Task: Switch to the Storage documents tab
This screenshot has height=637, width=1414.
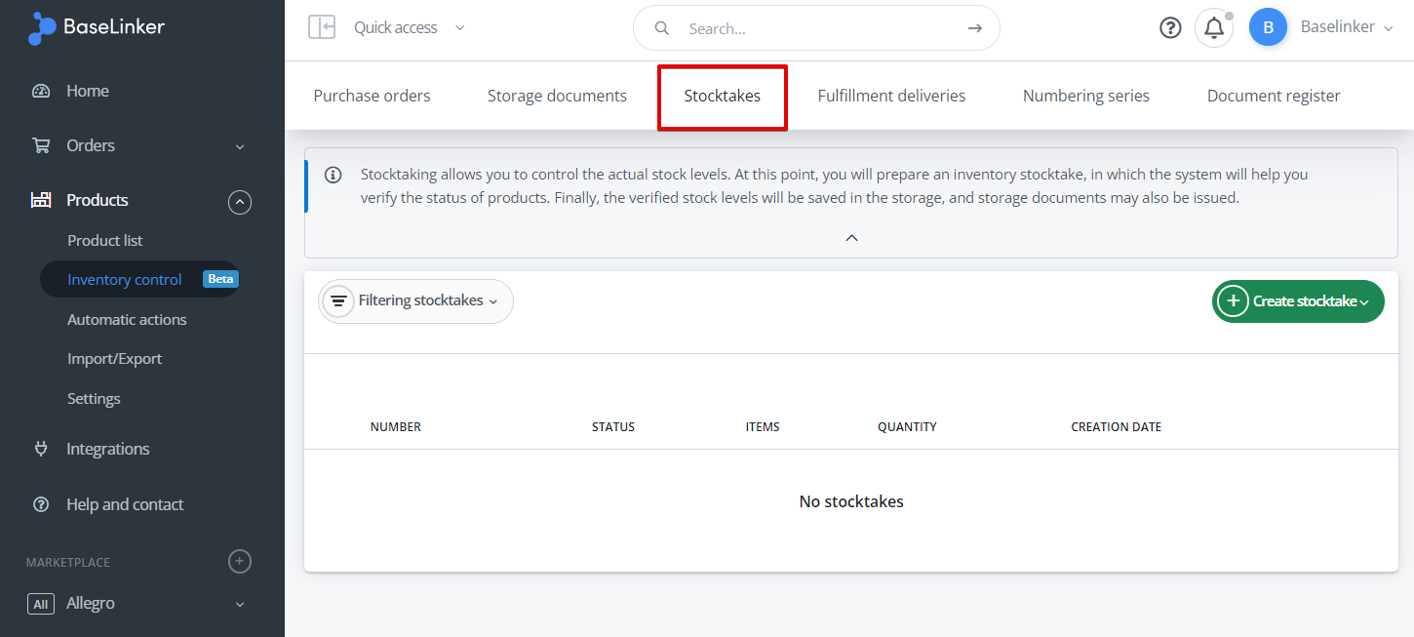Action: pyautogui.click(x=557, y=96)
